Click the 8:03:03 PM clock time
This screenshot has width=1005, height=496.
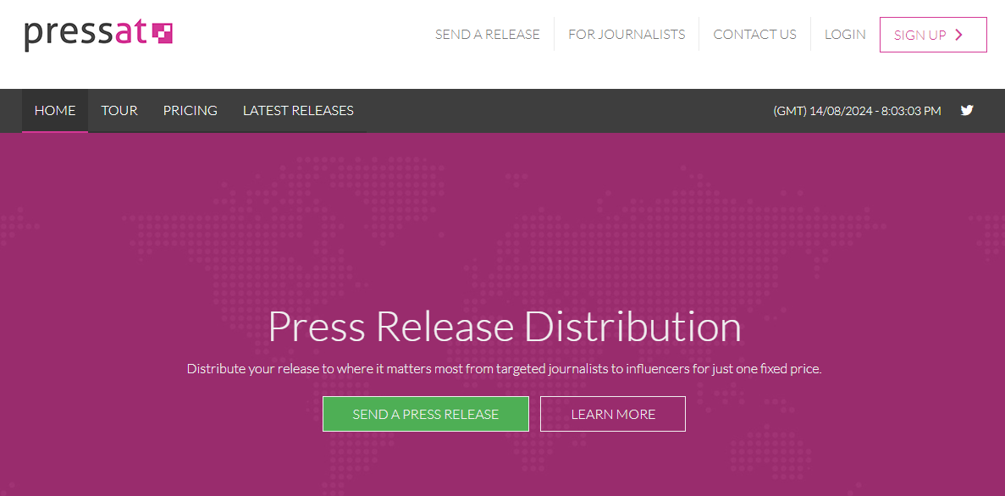pyautogui.click(x=911, y=111)
